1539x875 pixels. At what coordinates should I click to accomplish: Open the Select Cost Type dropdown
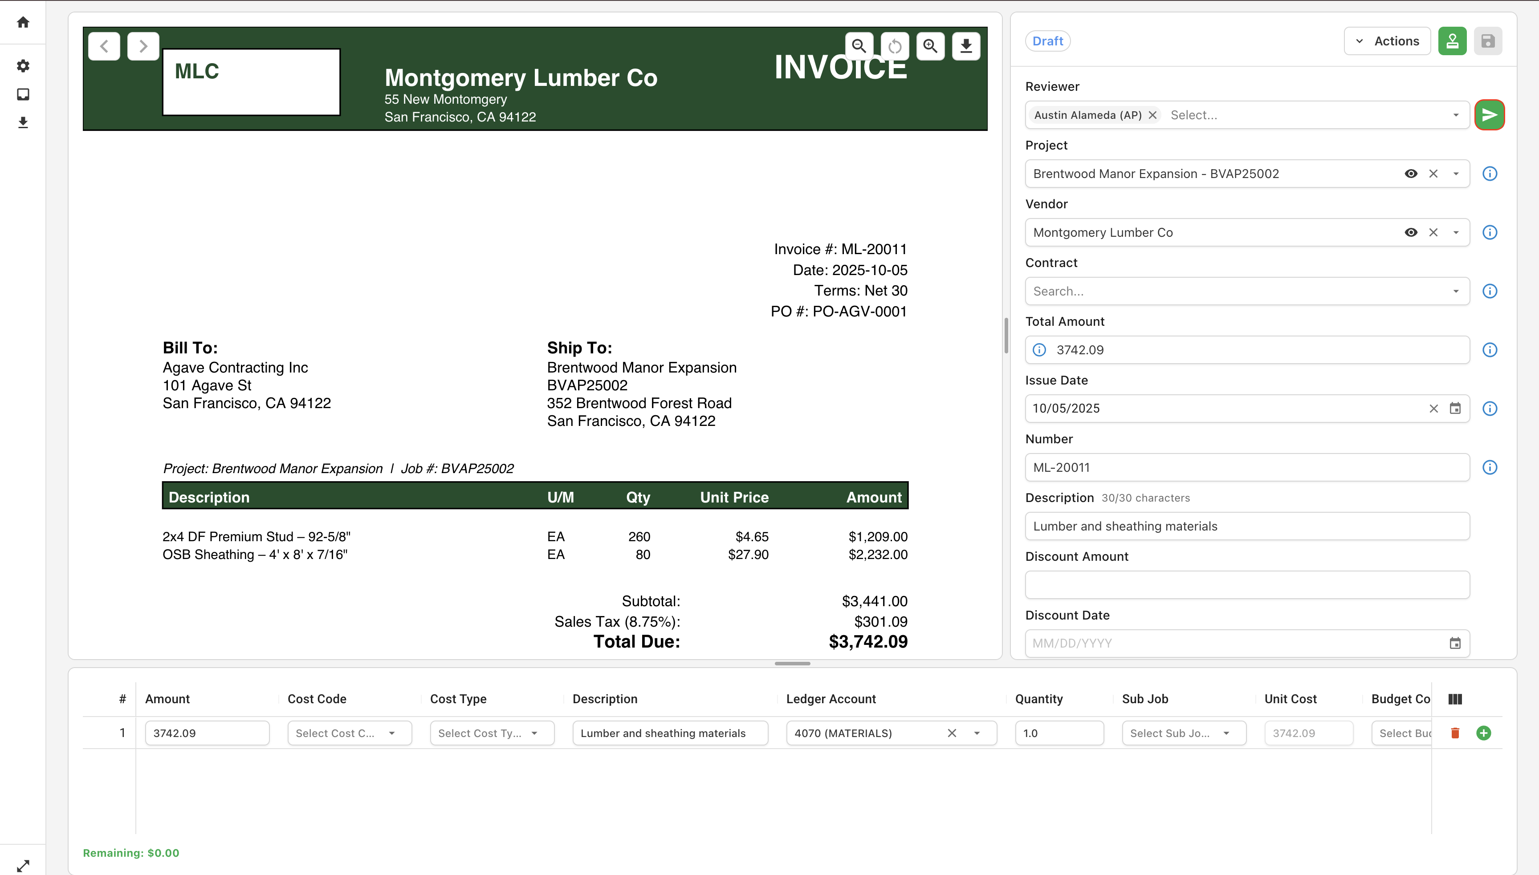click(492, 733)
